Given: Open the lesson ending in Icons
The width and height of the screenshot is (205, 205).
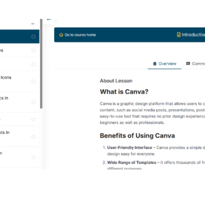Looking at the screenshot, I should 19,81.
